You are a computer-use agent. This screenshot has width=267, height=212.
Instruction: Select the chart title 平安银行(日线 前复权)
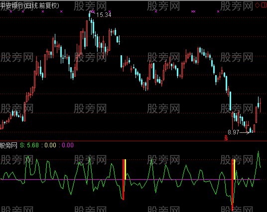click(29, 6)
